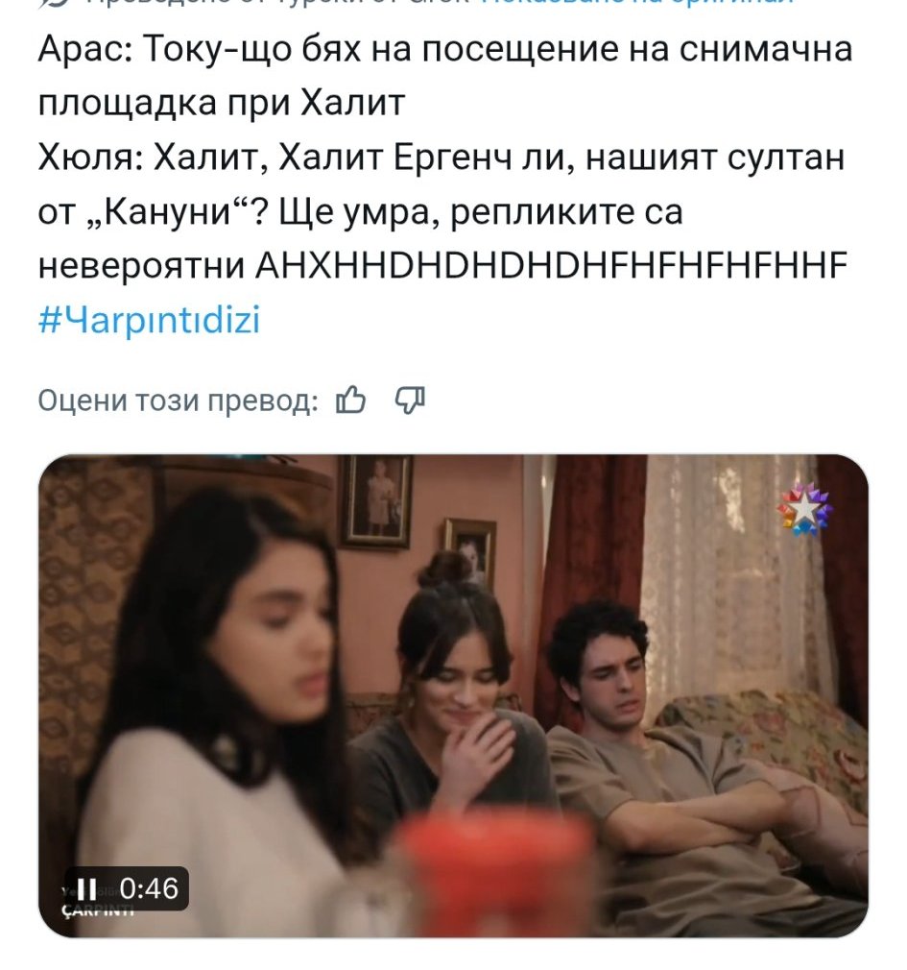Image resolution: width=907 pixels, height=970 pixels.
Task: Pause the playing video
Action: 87,889
